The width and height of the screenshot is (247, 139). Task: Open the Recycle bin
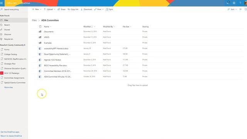click(14, 39)
